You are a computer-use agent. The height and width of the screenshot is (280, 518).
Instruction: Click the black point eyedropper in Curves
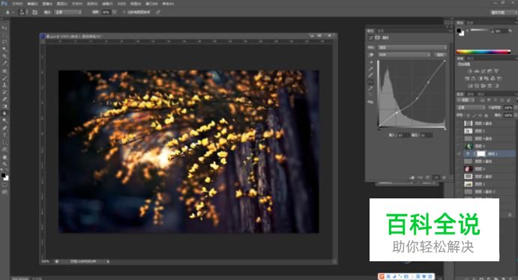[371, 62]
